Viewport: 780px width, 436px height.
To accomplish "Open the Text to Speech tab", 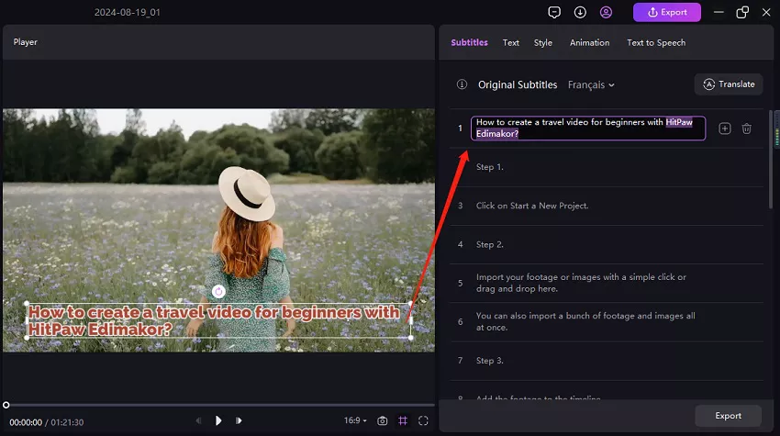I will [x=655, y=42].
